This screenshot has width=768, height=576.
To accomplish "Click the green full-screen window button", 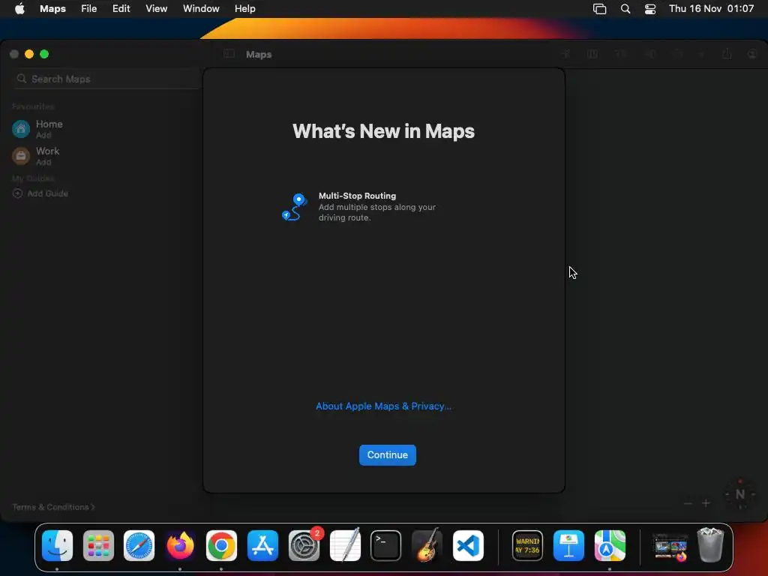I will click(x=44, y=54).
